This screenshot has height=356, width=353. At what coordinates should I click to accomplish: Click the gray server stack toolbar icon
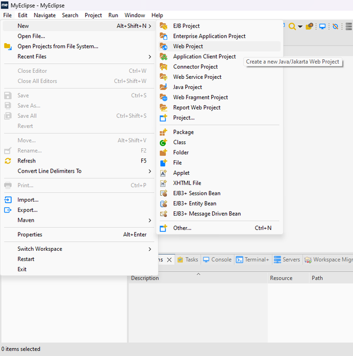(x=349, y=26)
